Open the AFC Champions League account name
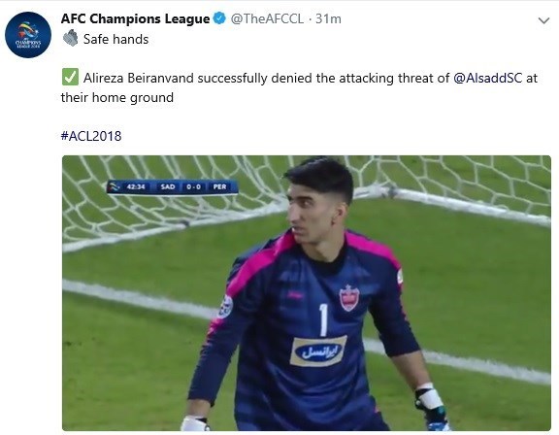559x435 pixels. [135, 18]
